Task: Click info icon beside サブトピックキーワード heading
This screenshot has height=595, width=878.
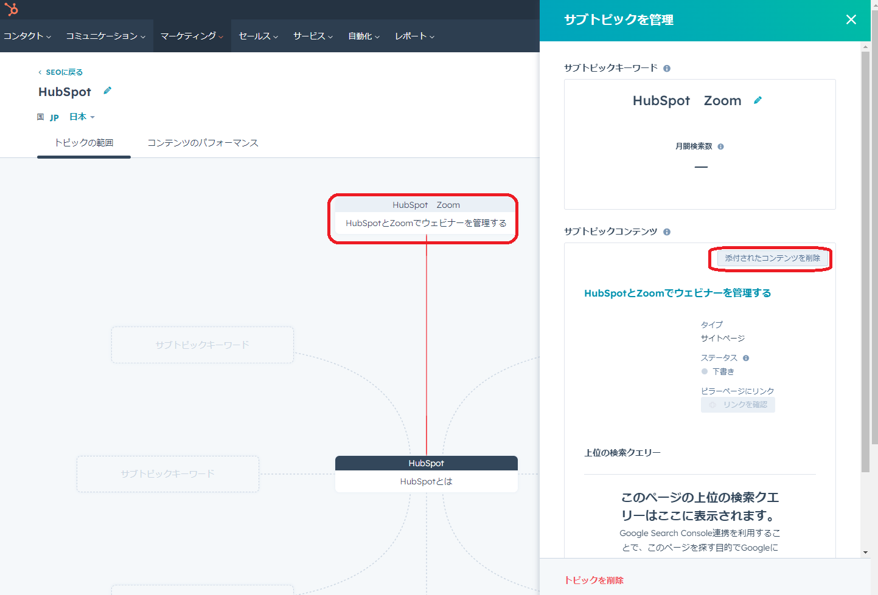Action: pos(667,68)
